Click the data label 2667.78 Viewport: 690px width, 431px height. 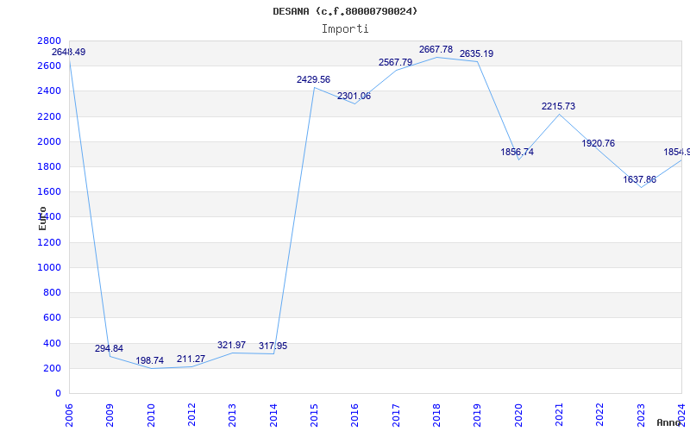[436, 49]
